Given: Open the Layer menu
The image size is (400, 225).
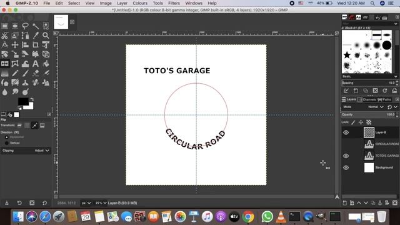Looking at the screenshot, I should coord(122,3).
